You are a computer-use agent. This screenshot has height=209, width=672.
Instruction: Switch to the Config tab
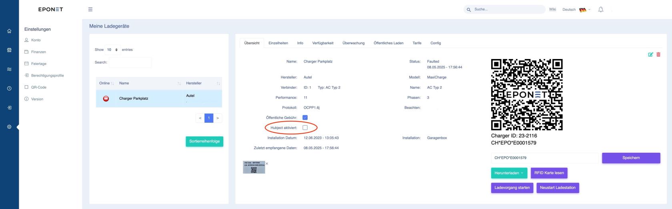[x=436, y=43]
